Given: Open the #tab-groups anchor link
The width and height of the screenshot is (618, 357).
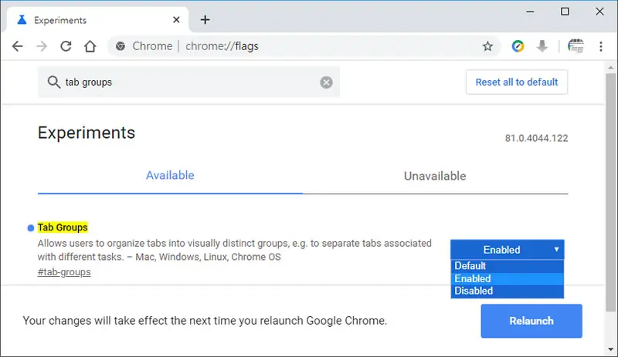Looking at the screenshot, I should coord(64,272).
